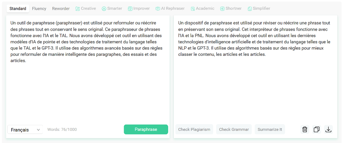The height and width of the screenshot is (143, 343).
Task: Summarize the result with Summarize It
Action: [x=270, y=129]
